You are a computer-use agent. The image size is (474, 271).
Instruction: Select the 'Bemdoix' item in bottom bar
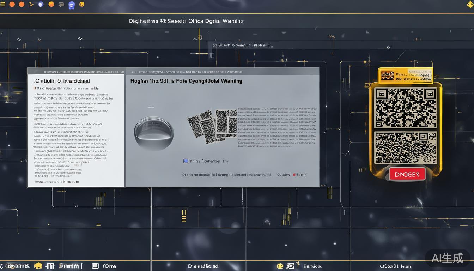coord(312,266)
